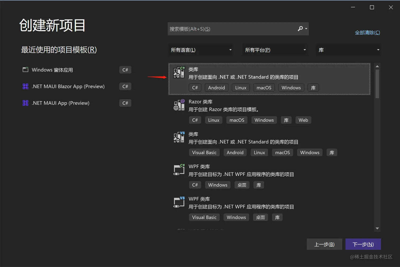400x267 pixels.
Task: Click the Visual Basic tag on 类库 template
Action: pos(204,152)
